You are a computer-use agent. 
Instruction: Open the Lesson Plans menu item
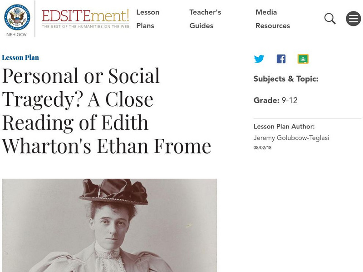click(x=148, y=19)
